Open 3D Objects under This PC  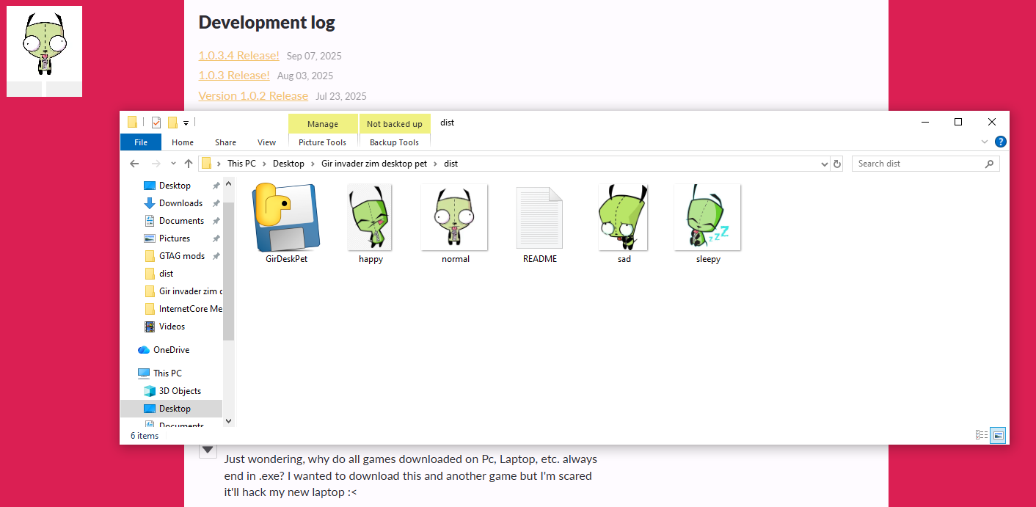tap(180, 391)
